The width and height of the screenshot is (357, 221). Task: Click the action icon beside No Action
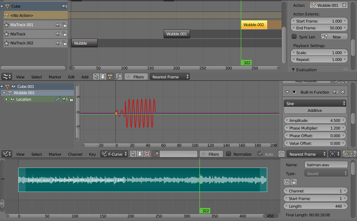(6, 16)
